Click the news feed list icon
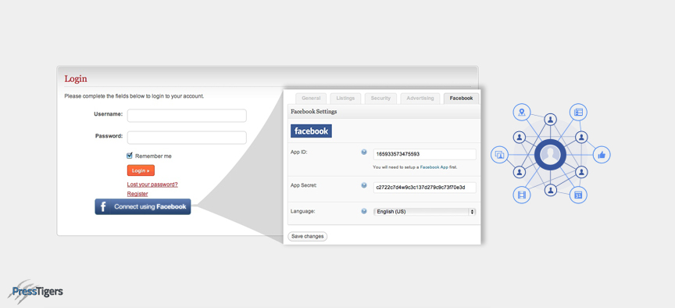675x308 pixels. coord(579,113)
